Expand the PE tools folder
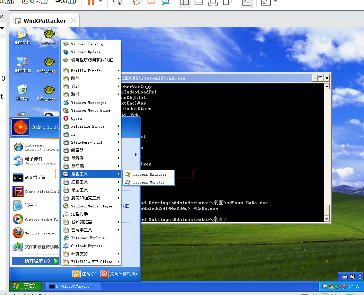 click(x=91, y=134)
